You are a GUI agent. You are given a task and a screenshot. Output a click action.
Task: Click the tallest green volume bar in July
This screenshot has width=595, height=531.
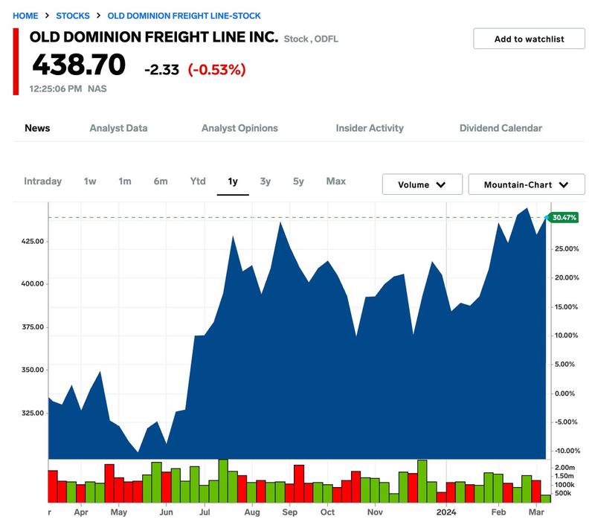223,481
